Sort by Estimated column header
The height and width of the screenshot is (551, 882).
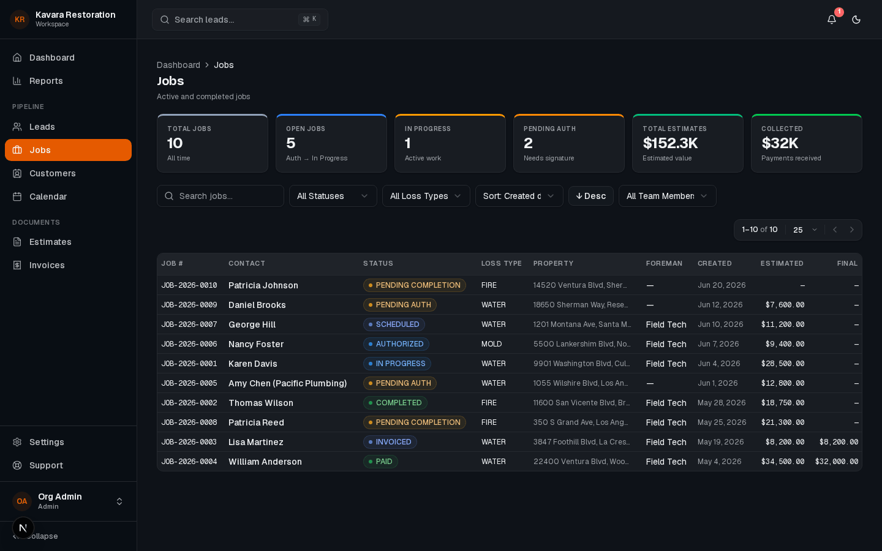(x=782, y=263)
